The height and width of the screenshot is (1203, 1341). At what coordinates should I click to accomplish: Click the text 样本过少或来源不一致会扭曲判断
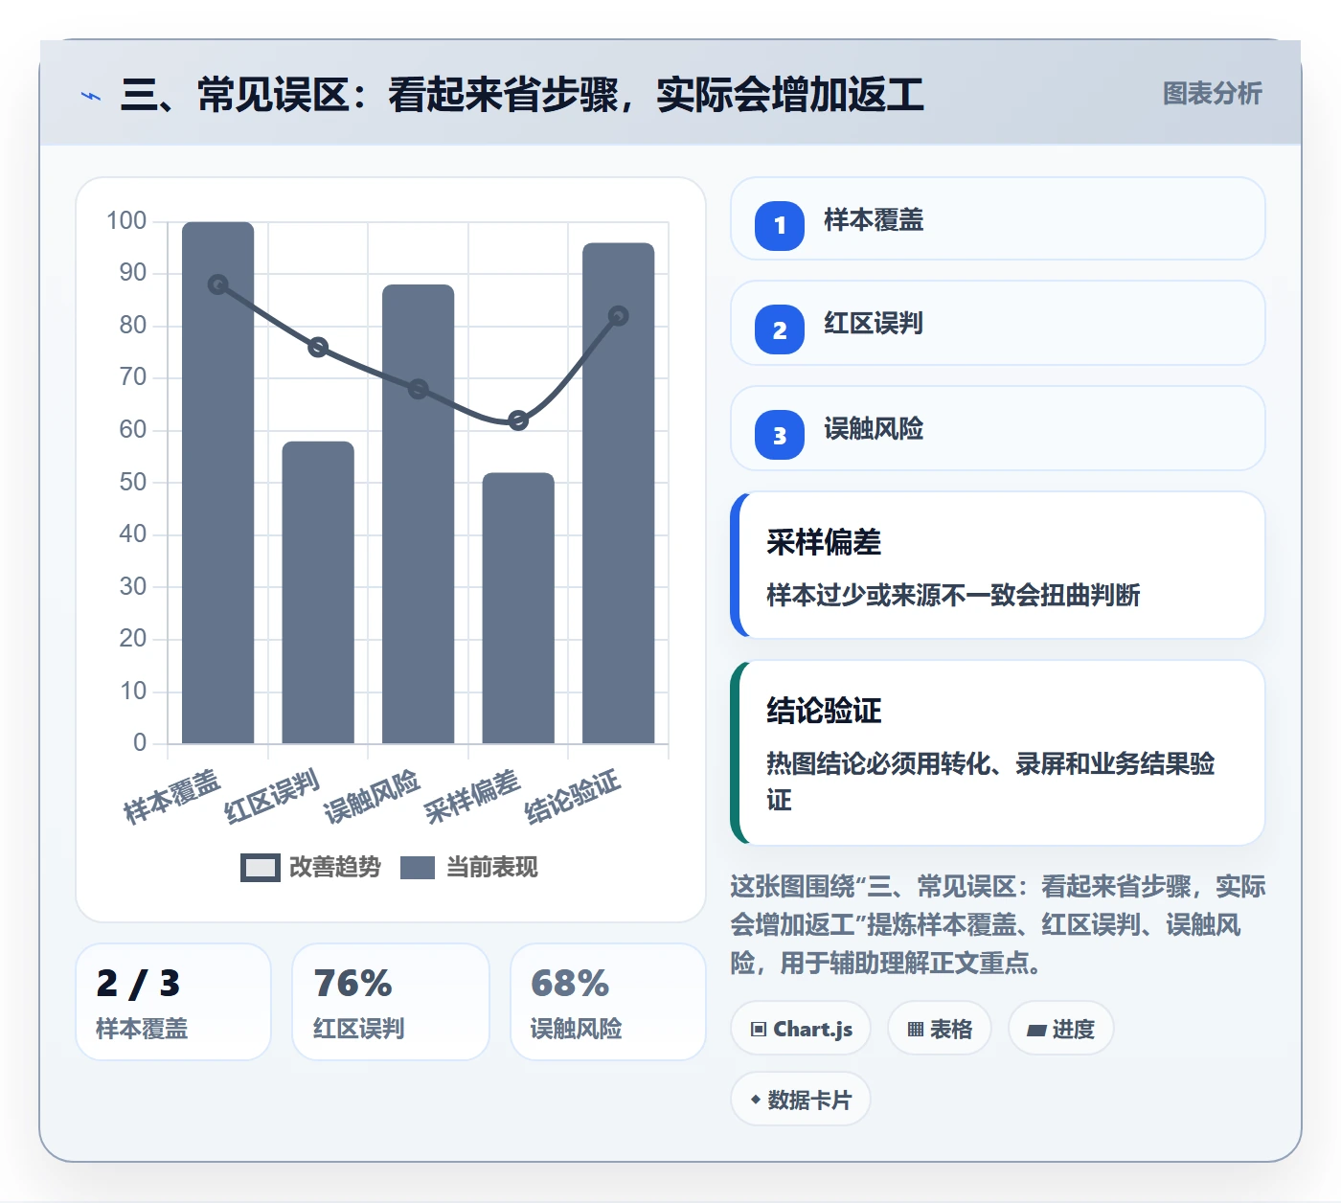(x=953, y=596)
